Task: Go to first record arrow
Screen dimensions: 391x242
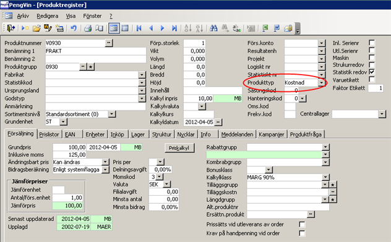Action: tap(139, 28)
